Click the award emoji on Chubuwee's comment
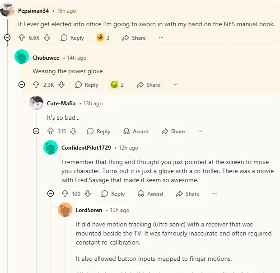280x273 pixels. (x=115, y=85)
